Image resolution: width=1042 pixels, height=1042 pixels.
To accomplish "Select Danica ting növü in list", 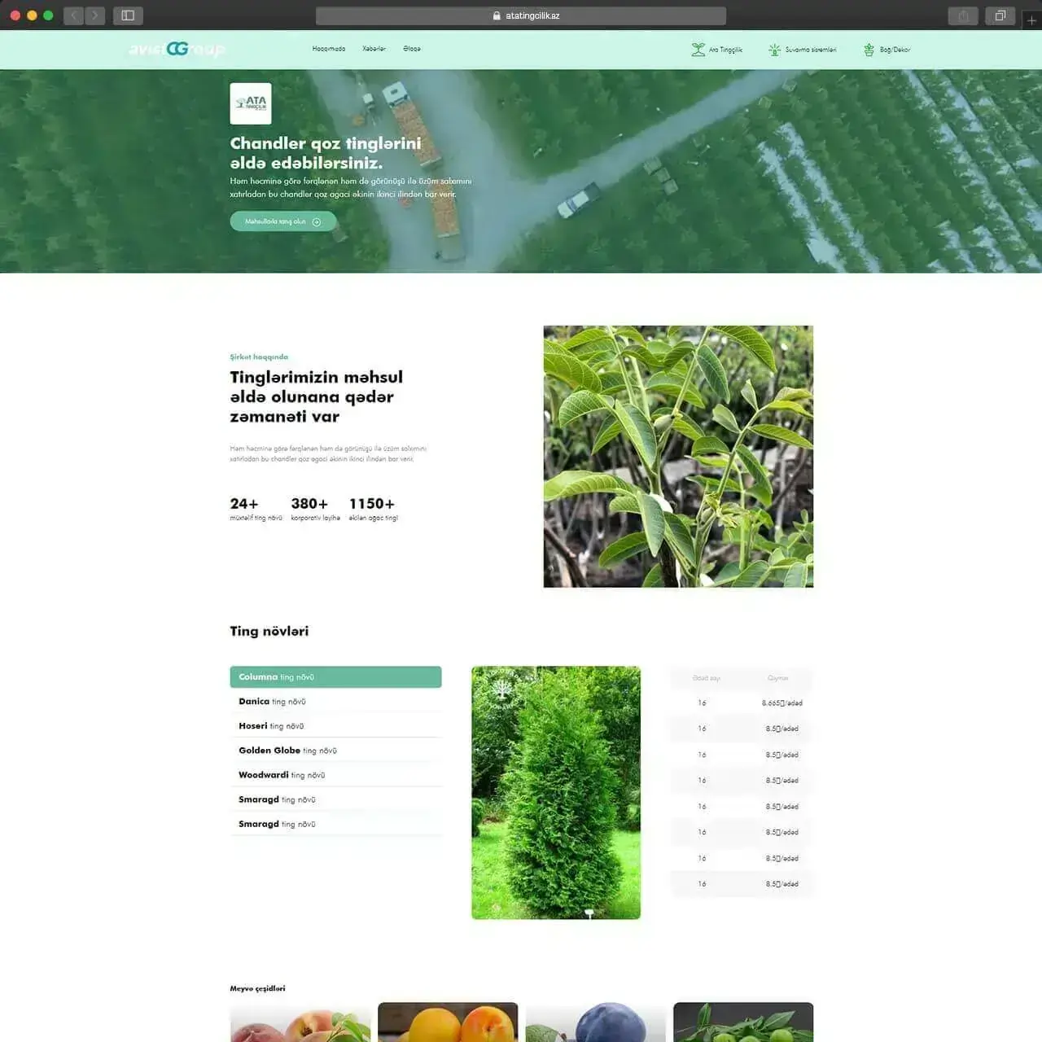I will (x=335, y=702).
